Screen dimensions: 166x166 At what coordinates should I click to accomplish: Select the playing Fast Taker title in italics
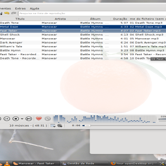click(x=9, y=31)
